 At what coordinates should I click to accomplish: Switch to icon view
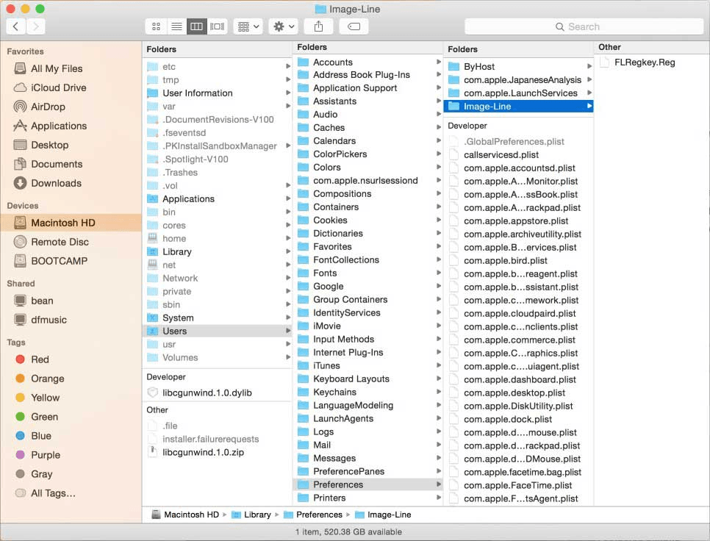click(x=157, y=26)
